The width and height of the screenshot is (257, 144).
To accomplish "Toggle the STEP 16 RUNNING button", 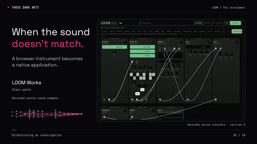I will point(142,47).
